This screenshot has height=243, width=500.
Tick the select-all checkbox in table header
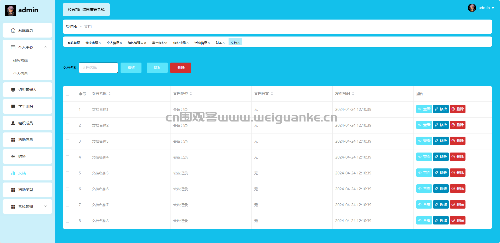point(67,94)
